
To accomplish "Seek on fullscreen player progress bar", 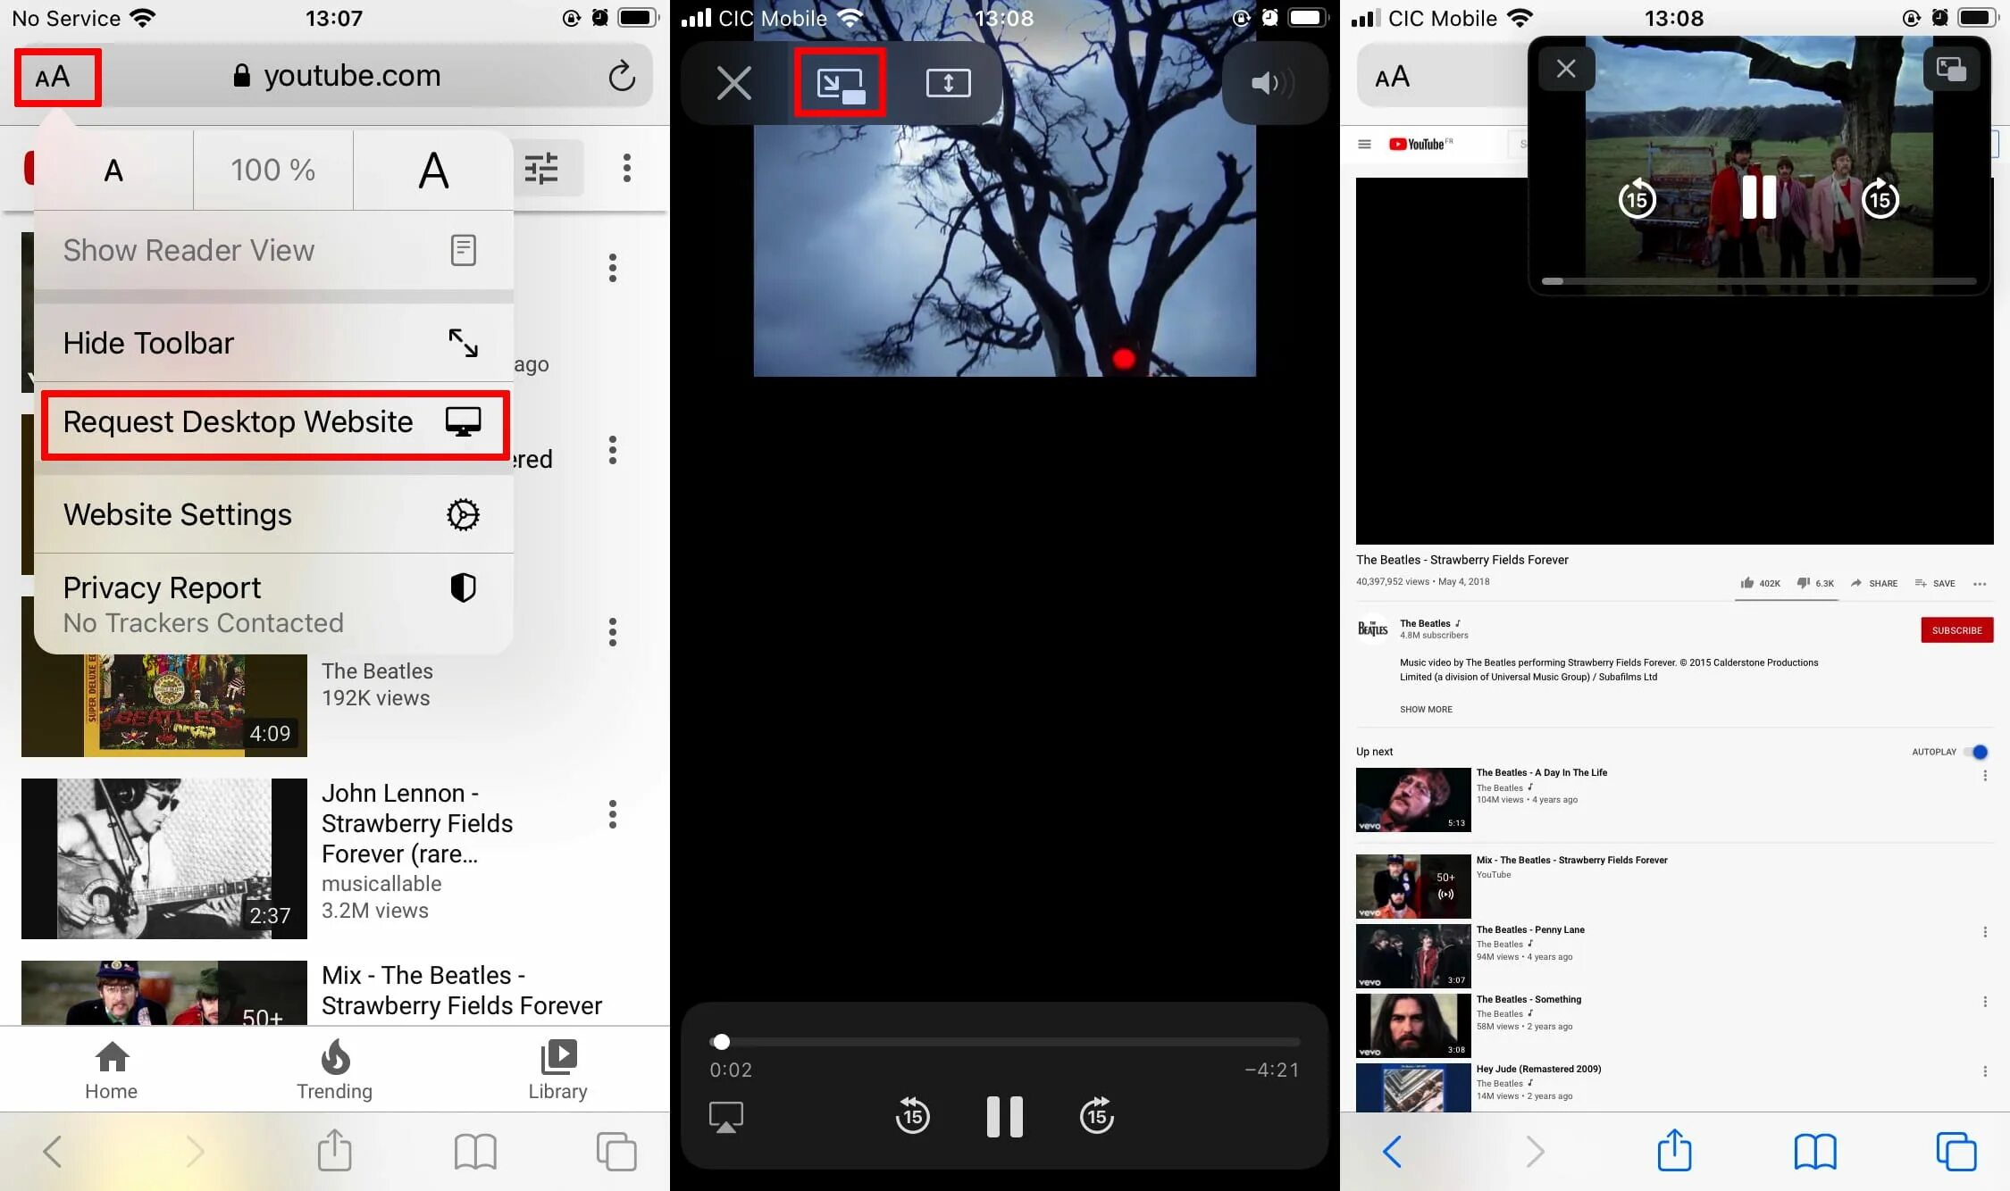I will click(x=1005, y=1042).
